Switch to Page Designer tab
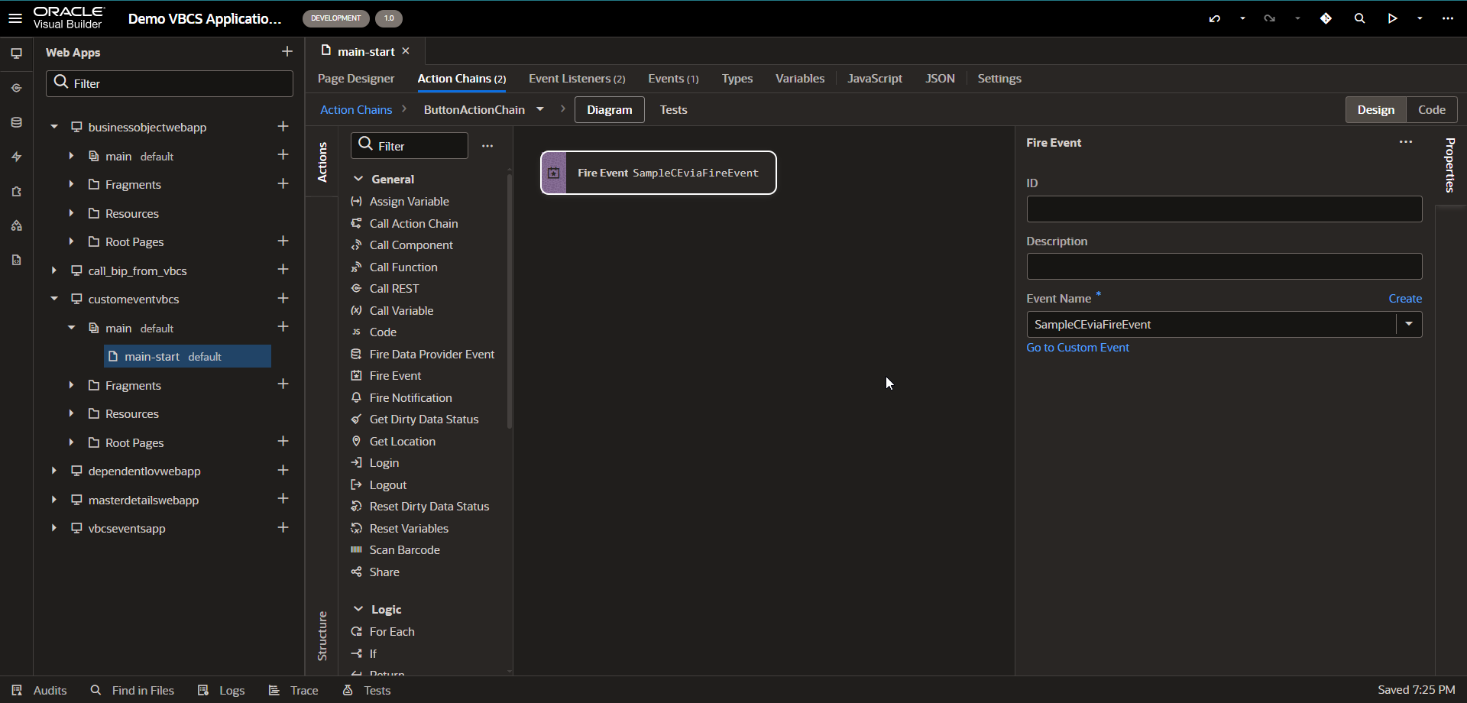The height and width of the screenshot is (703, 1467). click(356, 79)
